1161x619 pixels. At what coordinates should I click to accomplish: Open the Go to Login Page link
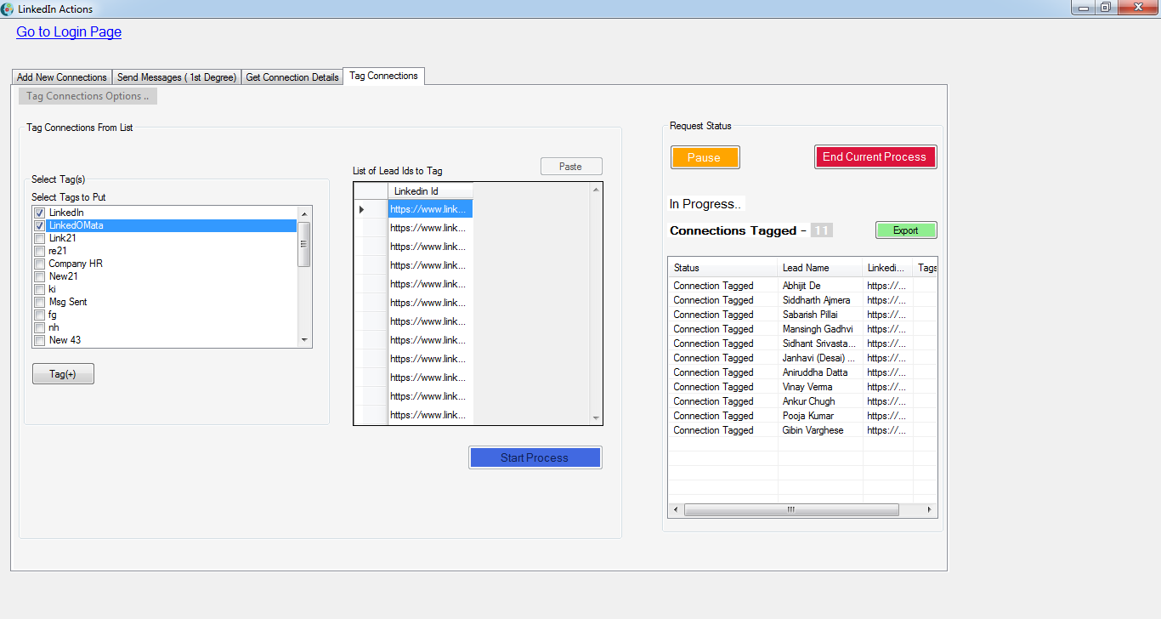coord(69,32)
